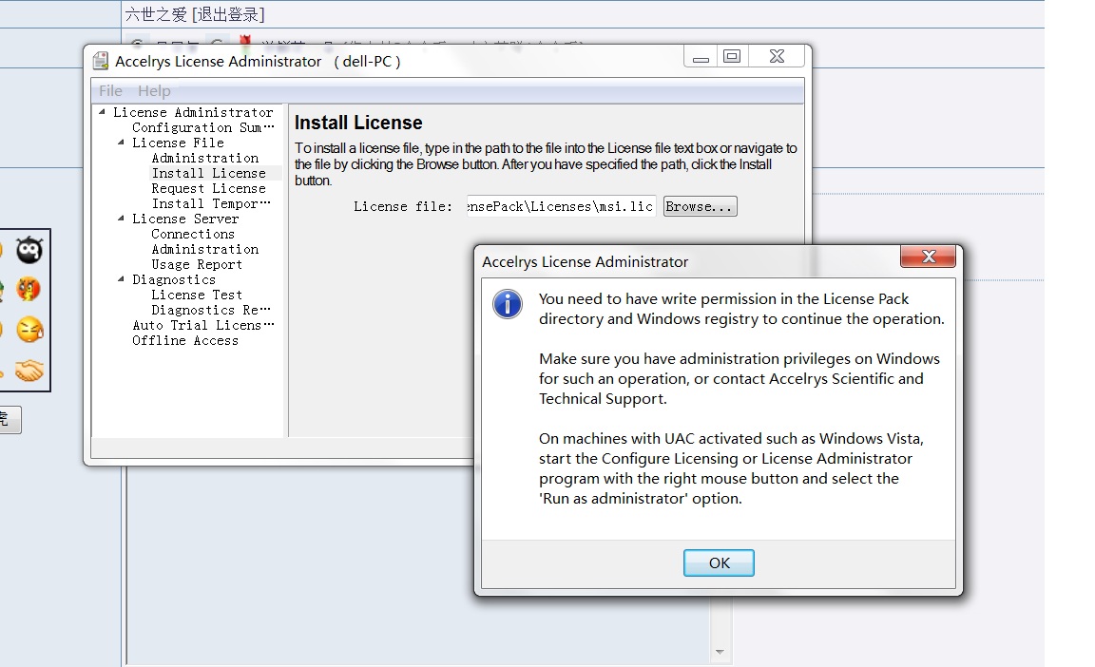Collapse the License Administrator root node
This screenshot has width=1095, height=667.
(x=102, y=111)
